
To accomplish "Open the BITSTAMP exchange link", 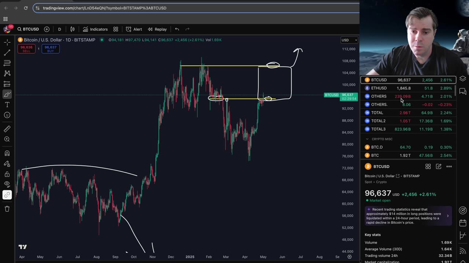I will [411, 176].
